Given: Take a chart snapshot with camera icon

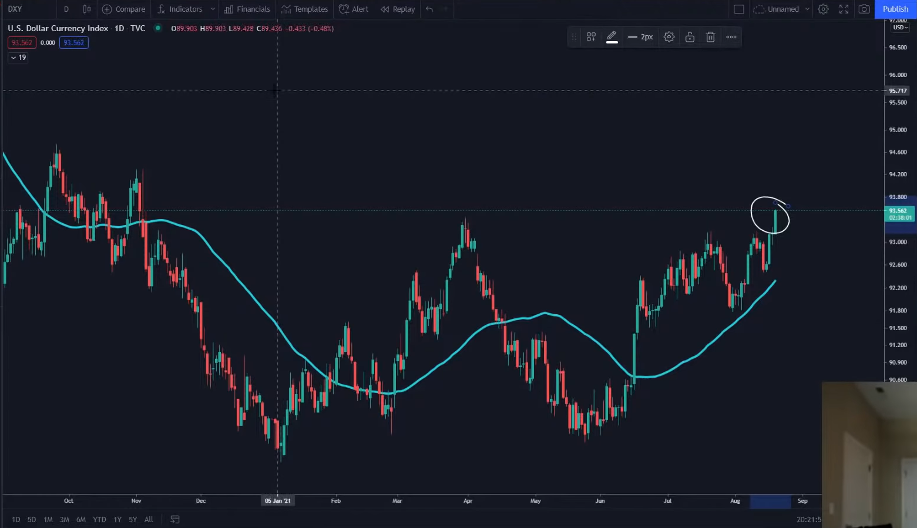Looking at the screenshot, I should tap(864, 9).
